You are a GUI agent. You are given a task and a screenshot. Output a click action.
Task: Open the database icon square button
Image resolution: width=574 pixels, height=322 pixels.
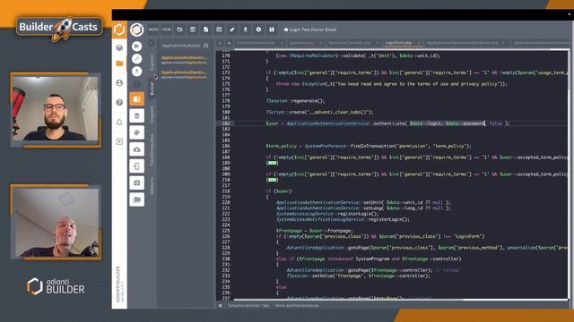(137, 116)
